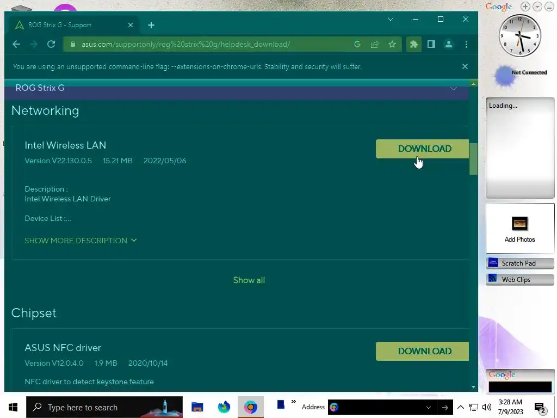Click Add Photos in the sidebar
Image resolution: width=557 pixels, height=418 pixels.
519,228
